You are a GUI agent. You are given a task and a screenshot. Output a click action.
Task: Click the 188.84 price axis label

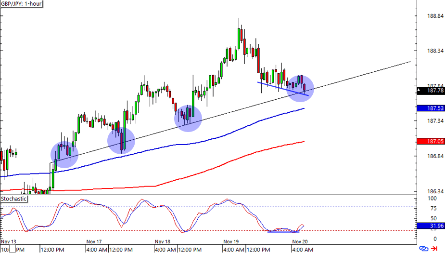click(x=435, y=16)
